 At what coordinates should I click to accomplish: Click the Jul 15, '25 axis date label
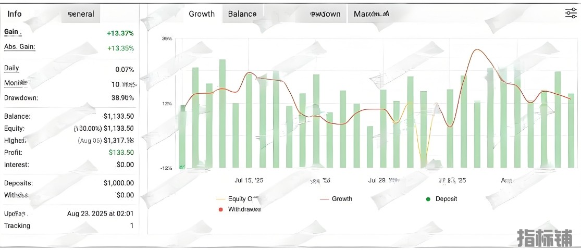click(x=249, y=181)
